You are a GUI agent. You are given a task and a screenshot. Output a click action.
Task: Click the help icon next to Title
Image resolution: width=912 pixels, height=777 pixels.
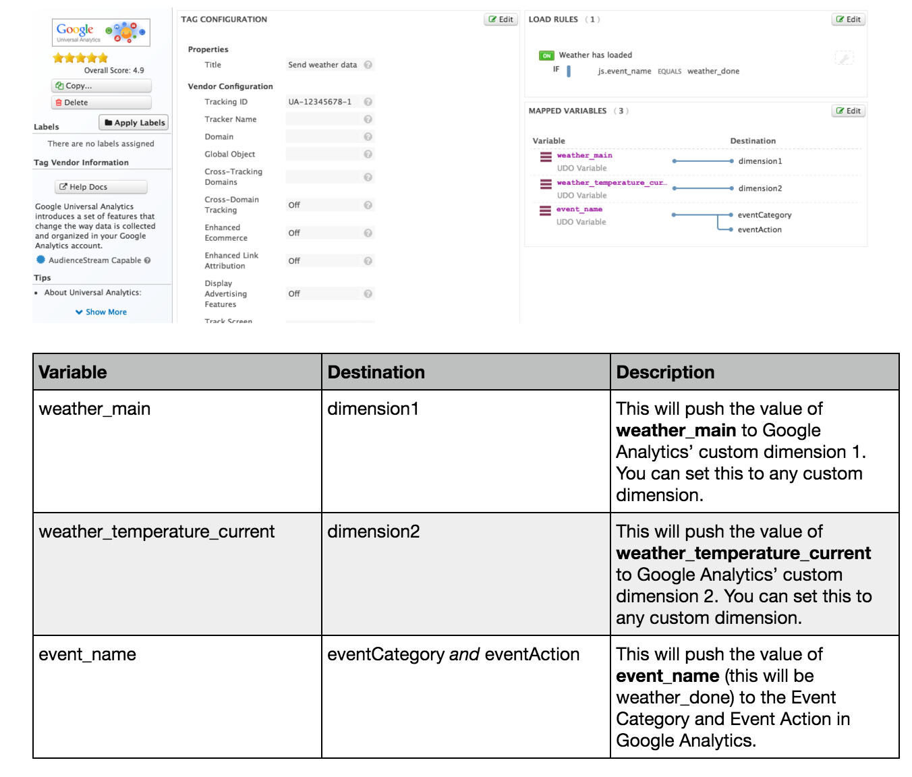[x=368, y=65]
